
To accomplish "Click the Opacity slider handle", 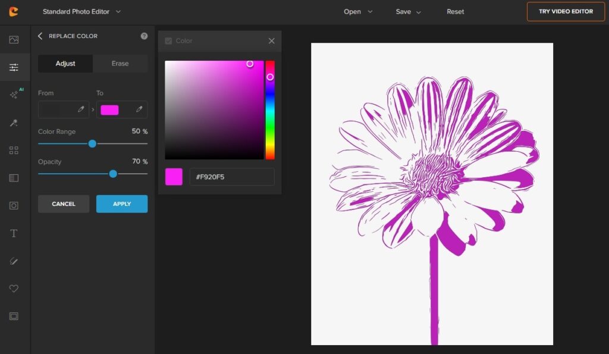I will (x=113, y=174).
